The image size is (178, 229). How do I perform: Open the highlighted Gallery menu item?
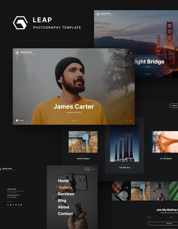coord(65,187)
